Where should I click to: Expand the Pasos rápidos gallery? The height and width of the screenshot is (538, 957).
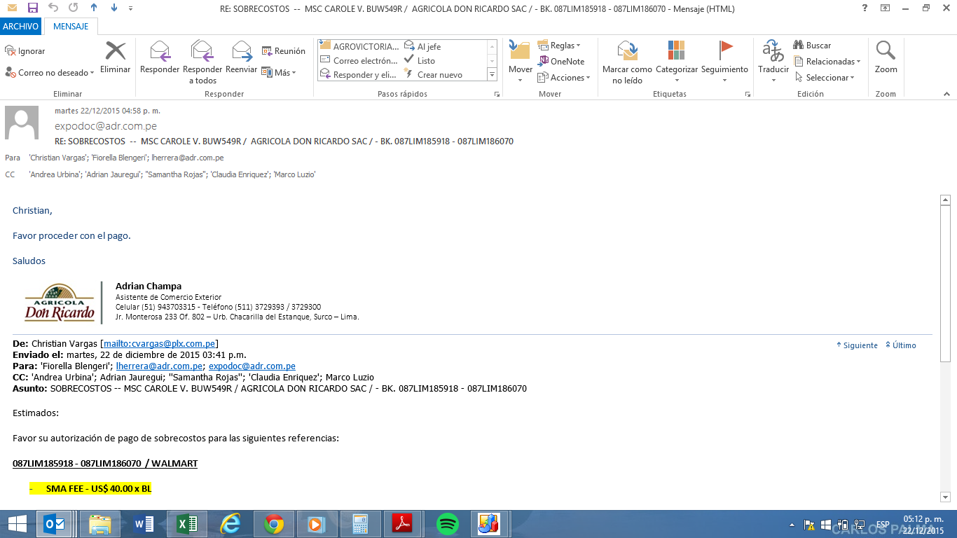click(492, 74)
